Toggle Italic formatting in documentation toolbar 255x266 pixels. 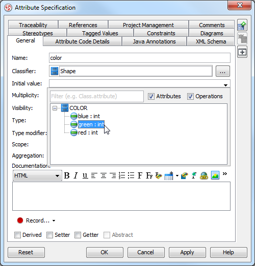[x=76, y=175]
